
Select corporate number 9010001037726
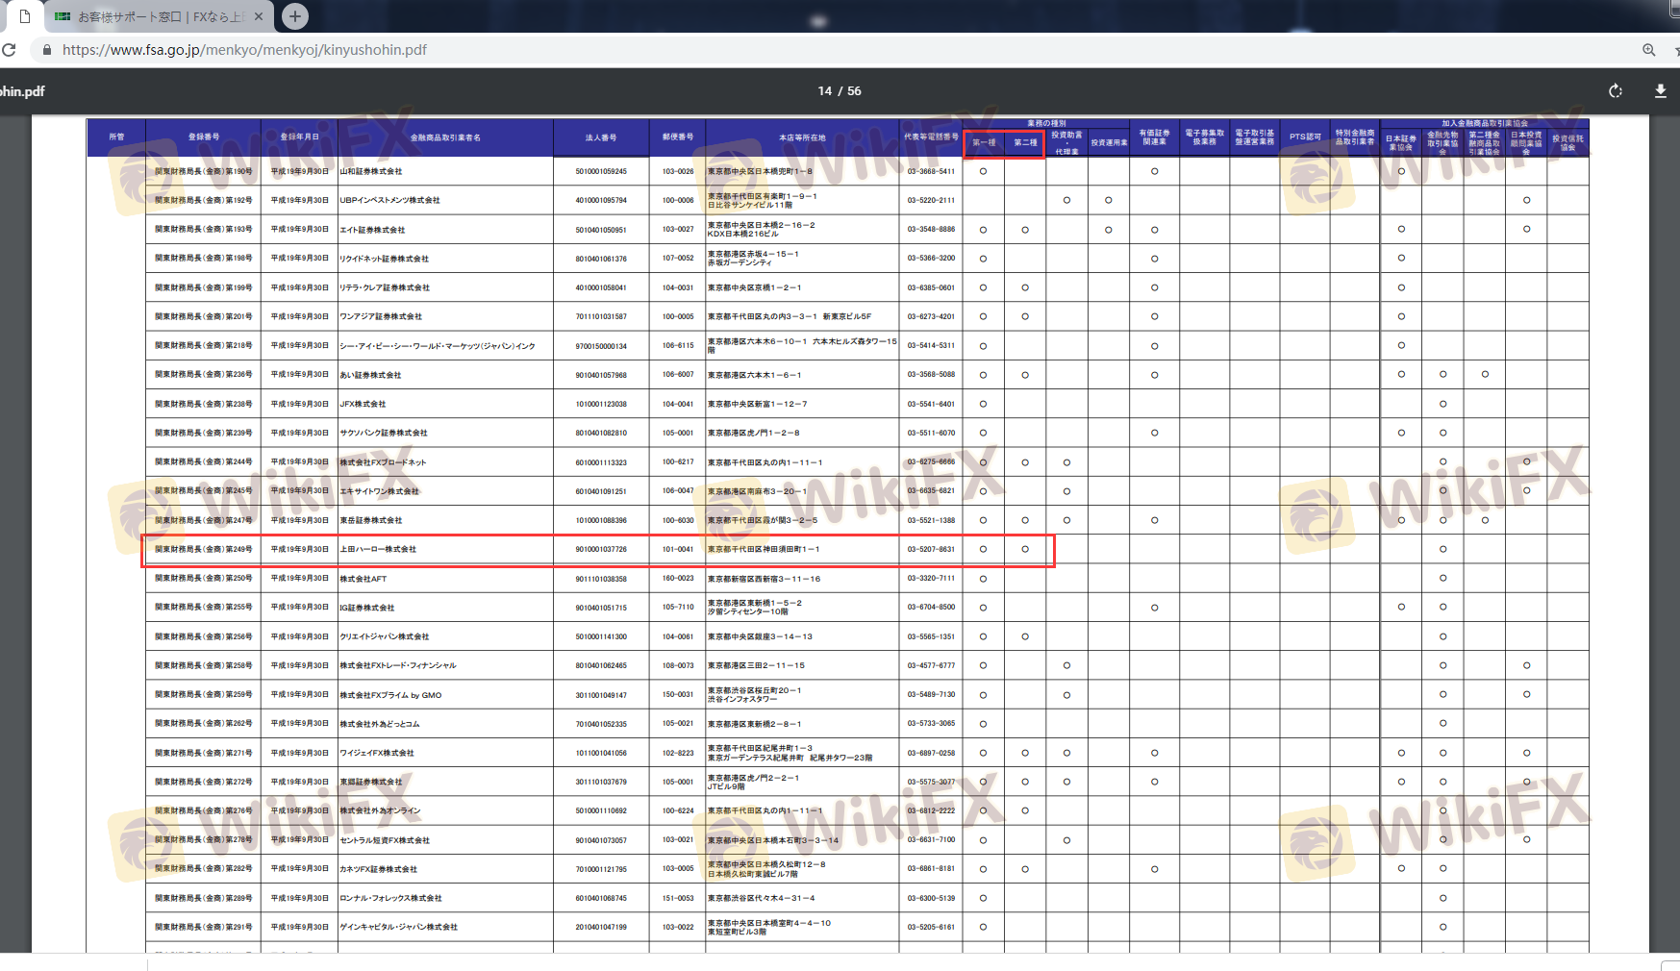pyautogui.click(x=601, y=549)
